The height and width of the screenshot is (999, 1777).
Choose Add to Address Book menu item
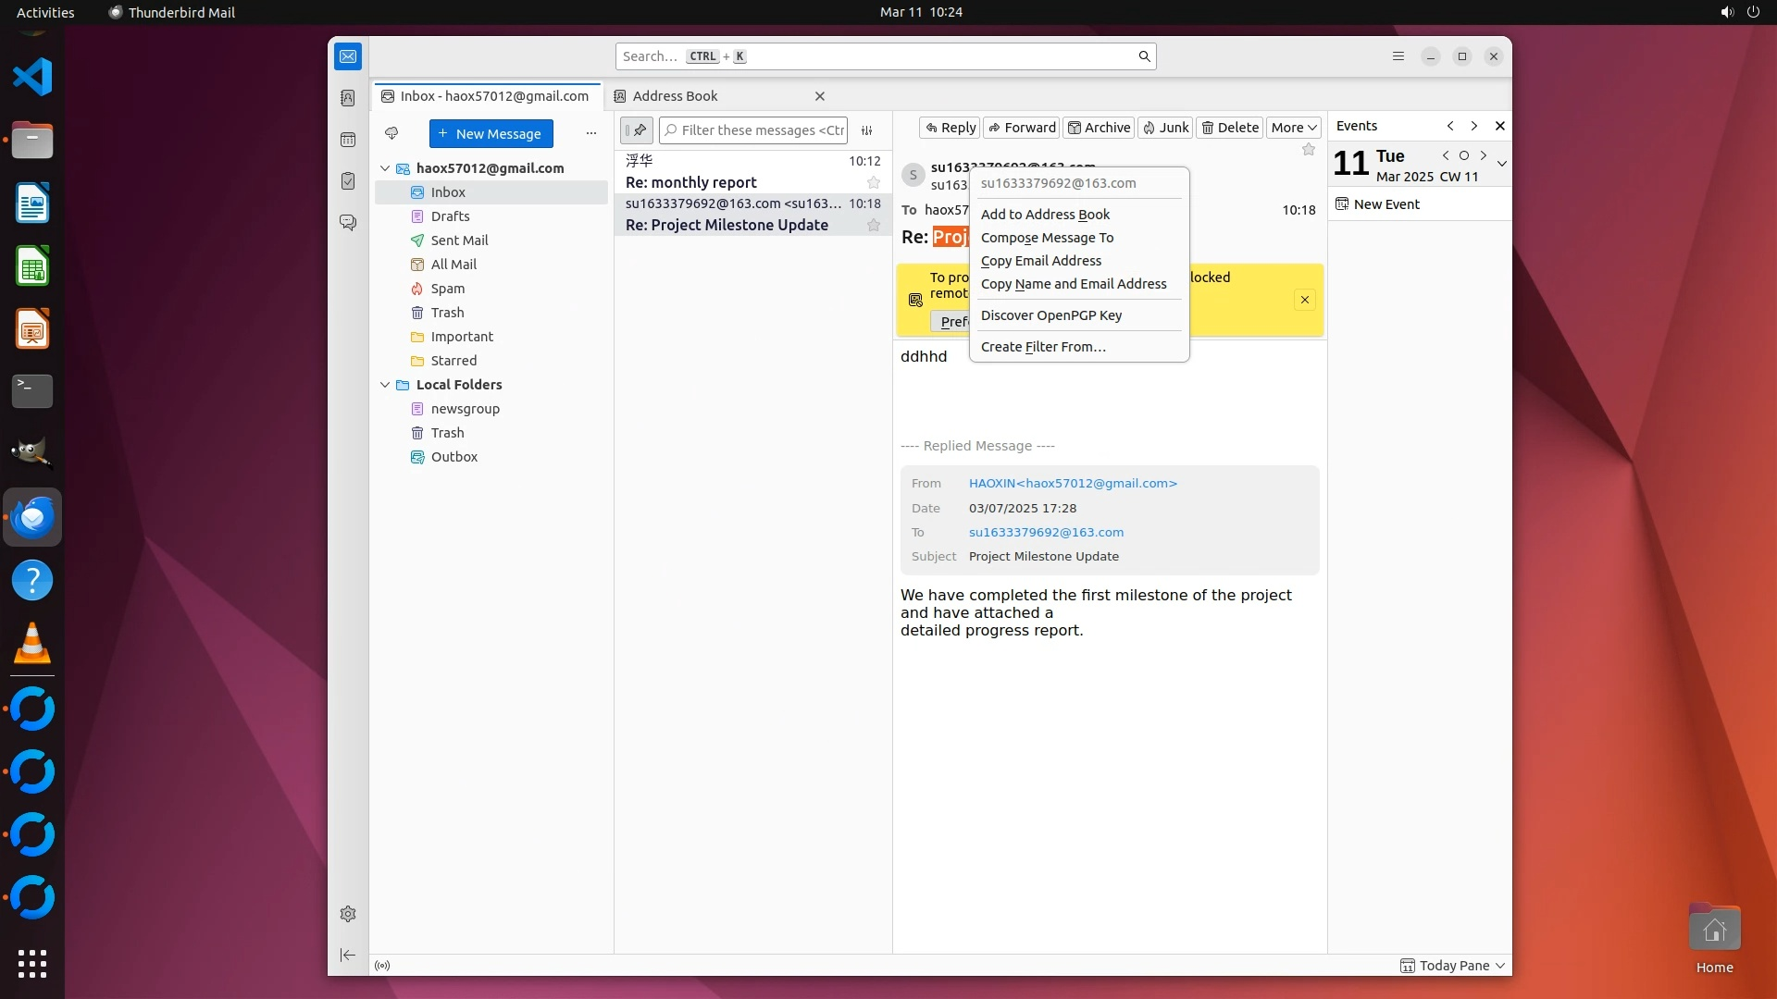(x=1045, y=215)
